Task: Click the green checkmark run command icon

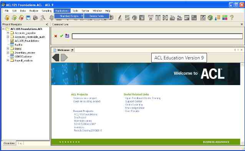Action: click(61, 36)
